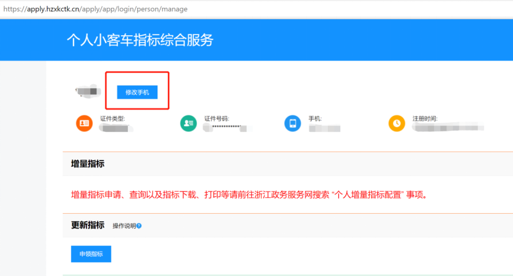The width and height of the screenshot is (513, 276).
Task: Click the 个人小客车指标综合服务 page title
Action: point(140,40)
